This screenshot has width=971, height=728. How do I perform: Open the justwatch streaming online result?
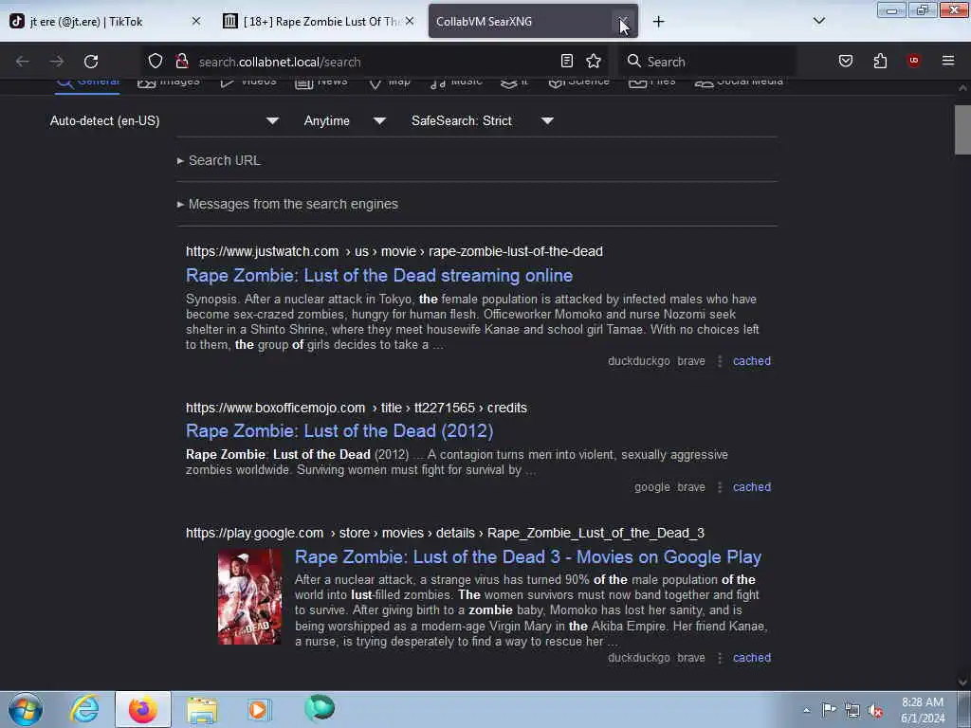[379, 276]
